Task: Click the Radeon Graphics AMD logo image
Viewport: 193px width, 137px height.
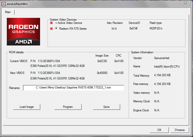Action: click(x=23, y=32)
